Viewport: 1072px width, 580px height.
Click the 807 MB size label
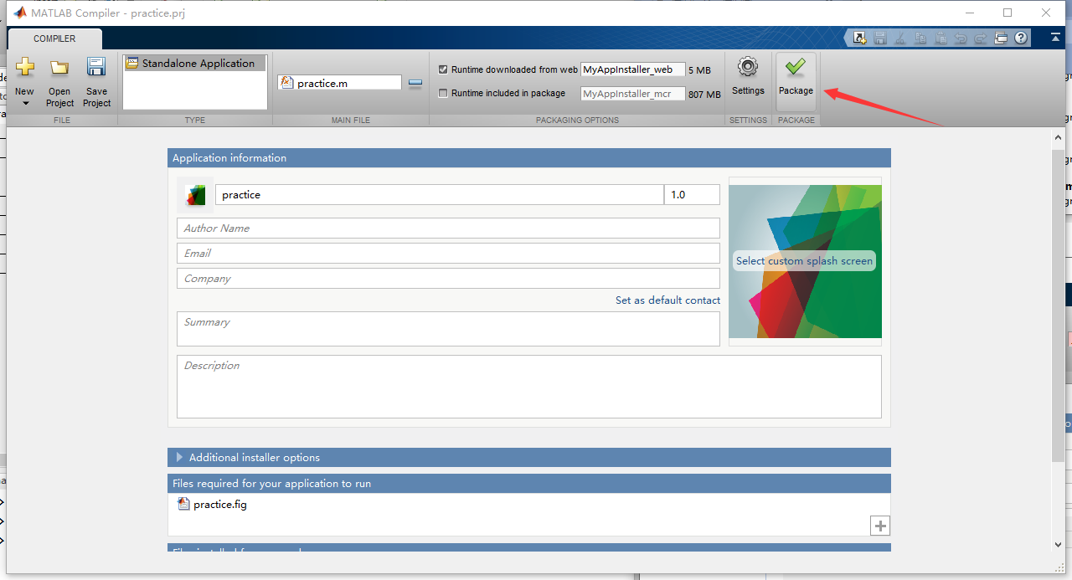click(x=704, y=95)
